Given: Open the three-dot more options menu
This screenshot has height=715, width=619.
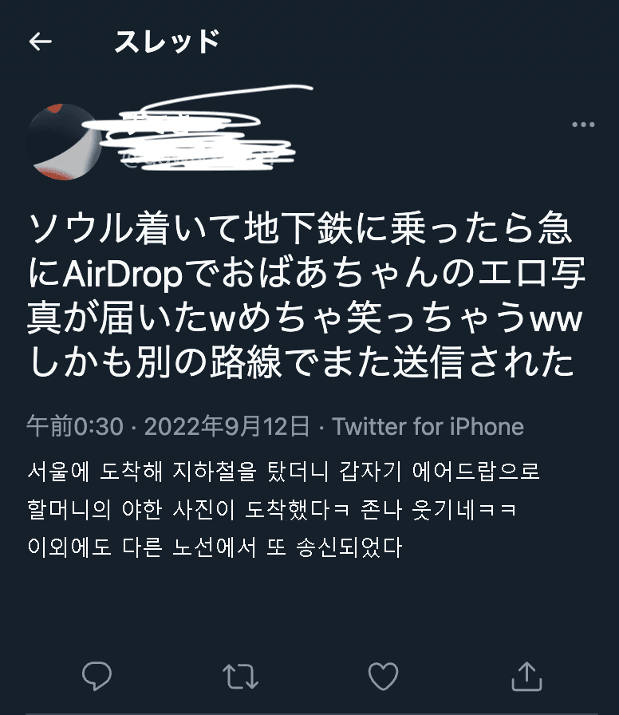Looking at the screenshot, I should [583, 124].
